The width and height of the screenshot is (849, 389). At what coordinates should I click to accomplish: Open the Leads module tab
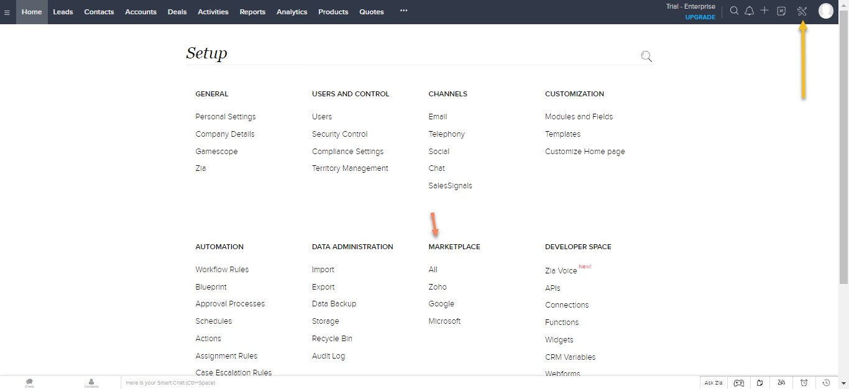63,12
